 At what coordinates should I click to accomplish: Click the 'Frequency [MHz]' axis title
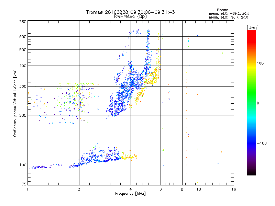point(130,194)
